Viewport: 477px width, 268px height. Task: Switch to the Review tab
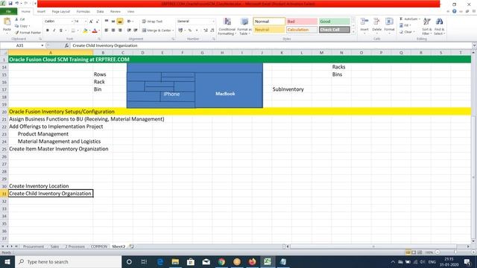coord(116,12)
